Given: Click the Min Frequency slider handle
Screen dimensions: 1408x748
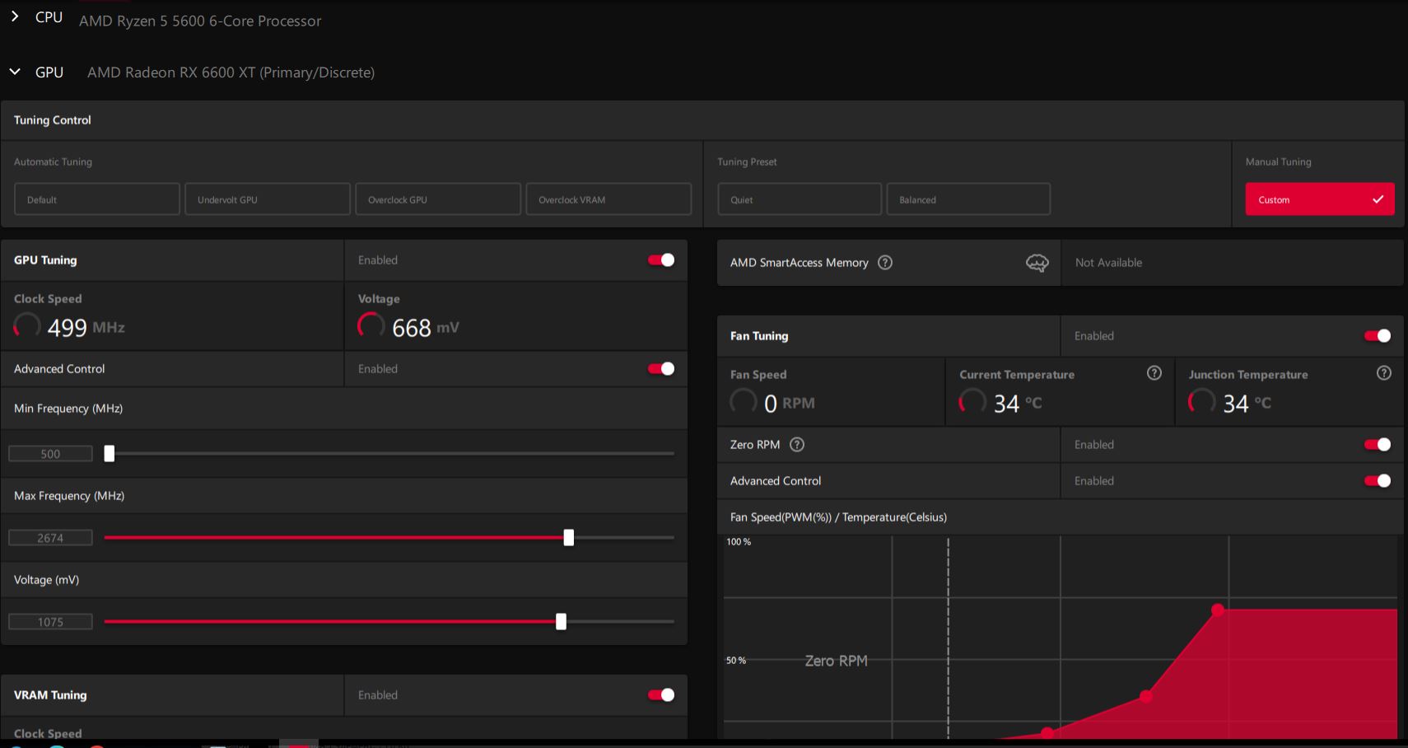Looking at the screenshot, I should click(110, 453).
